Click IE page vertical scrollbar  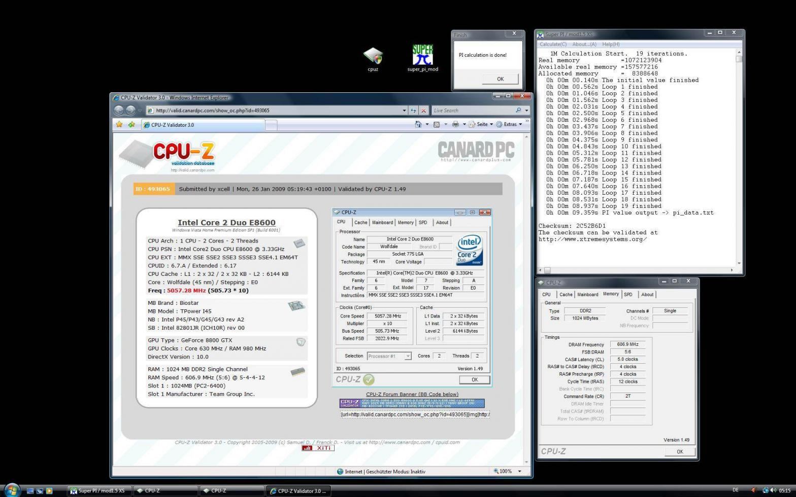(526, 299)
